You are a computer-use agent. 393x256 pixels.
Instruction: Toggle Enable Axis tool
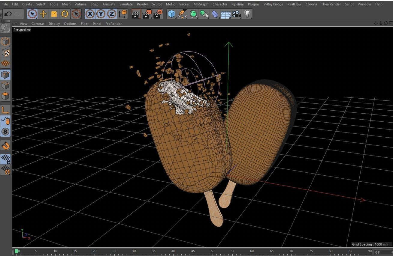[5, 110]
